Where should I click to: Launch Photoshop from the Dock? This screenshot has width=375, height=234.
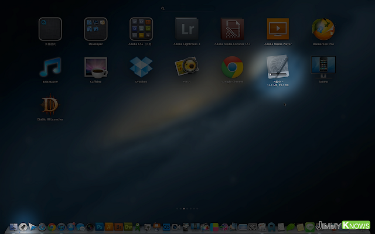tap(100, 226)
